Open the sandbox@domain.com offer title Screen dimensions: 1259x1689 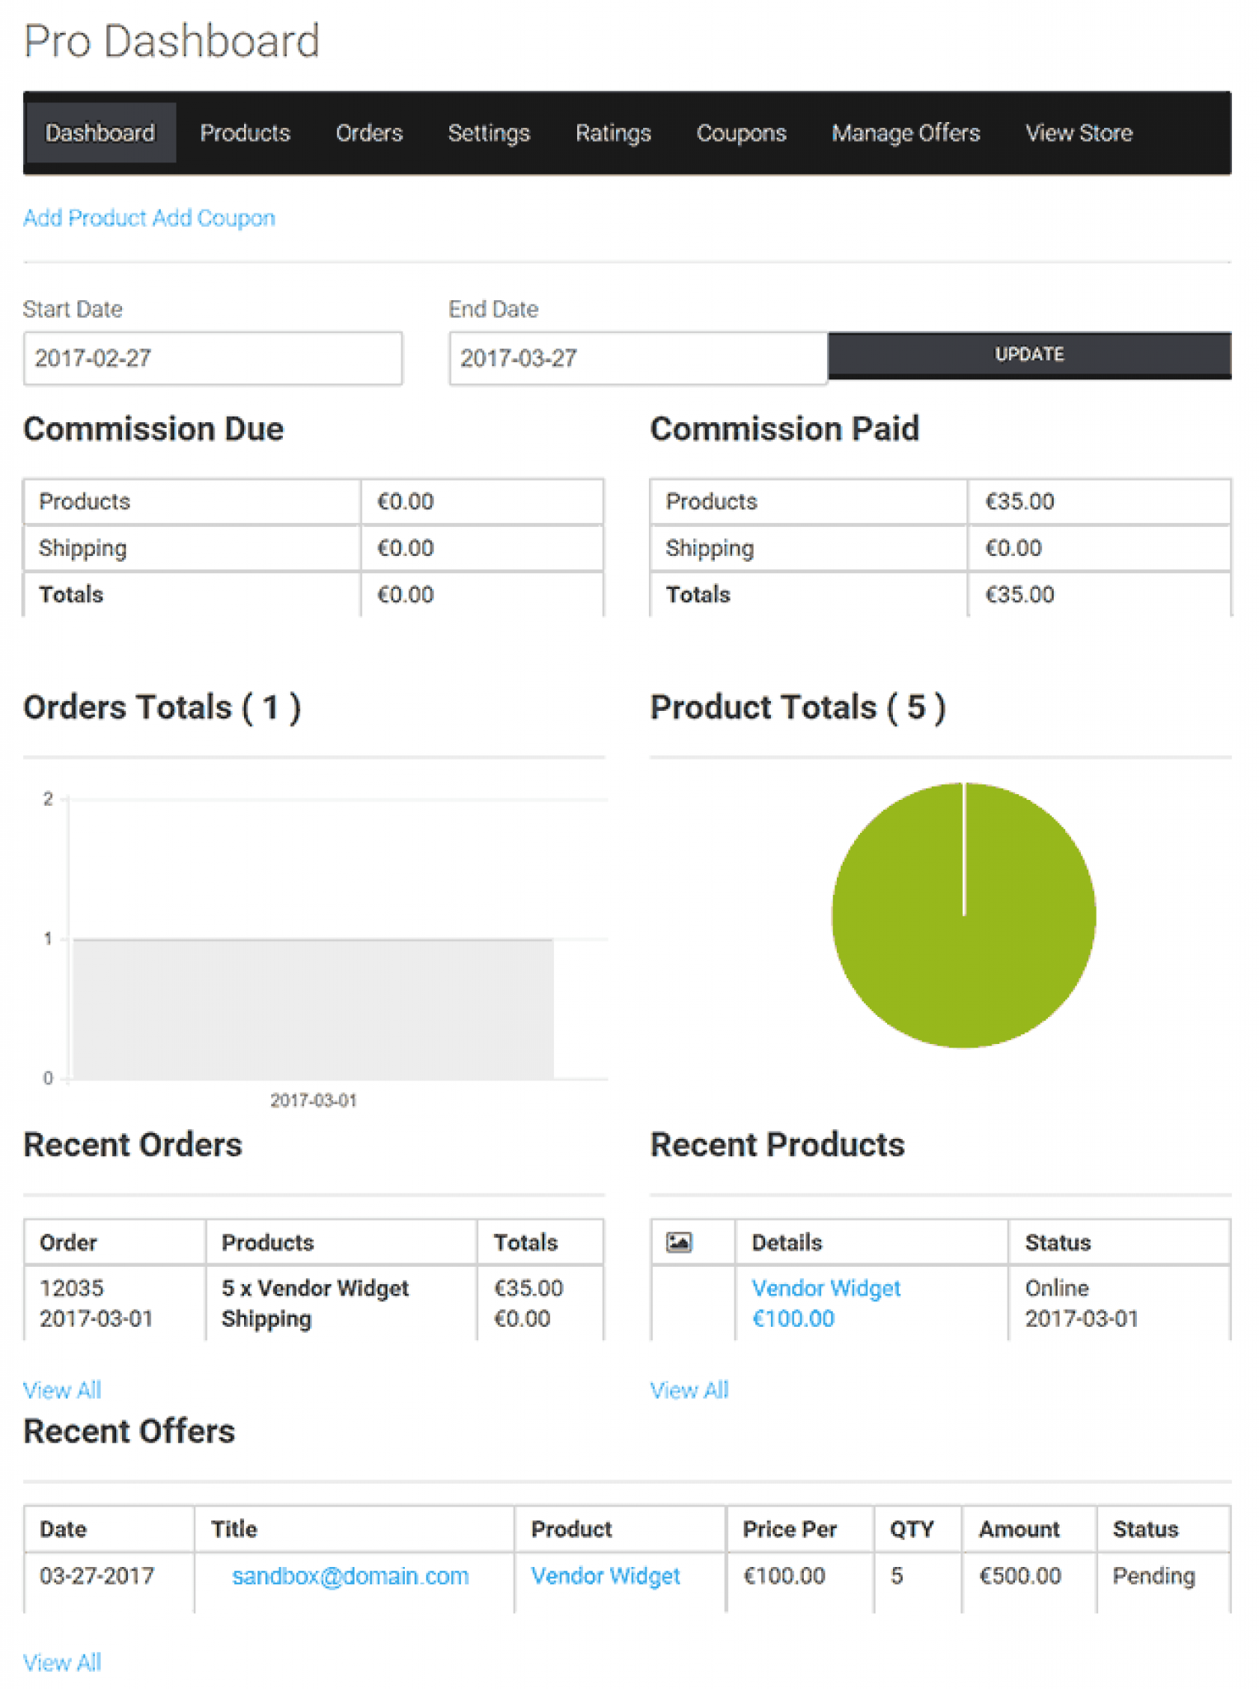[x=350, y=1575]
